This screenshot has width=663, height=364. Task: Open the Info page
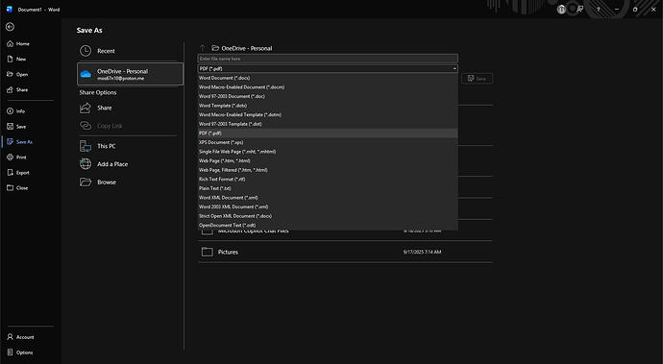[16, 111]
